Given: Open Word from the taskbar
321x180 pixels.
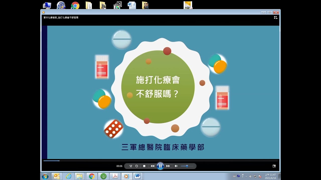Looking at the screenshot, I should (138, 176).
